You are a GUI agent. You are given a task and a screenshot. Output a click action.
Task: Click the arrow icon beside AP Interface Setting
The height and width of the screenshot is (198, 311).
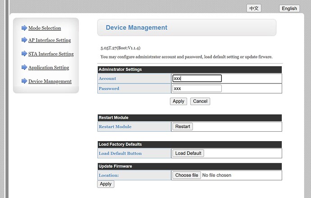click(x=24, y=40)
